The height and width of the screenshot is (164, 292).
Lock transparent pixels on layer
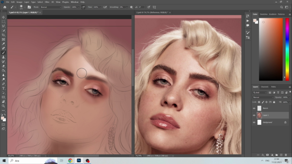tap(259, 102)
